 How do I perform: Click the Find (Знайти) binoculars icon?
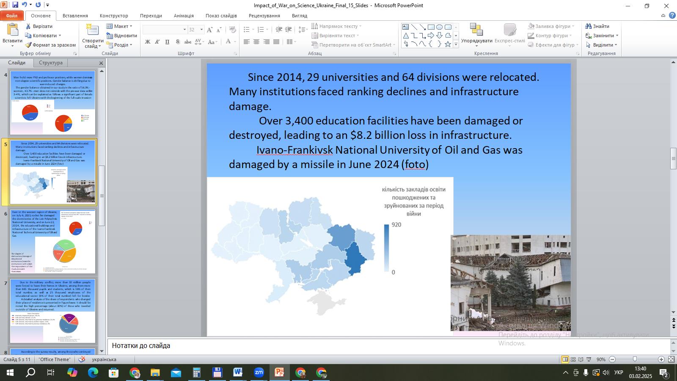tap(588, 26)
